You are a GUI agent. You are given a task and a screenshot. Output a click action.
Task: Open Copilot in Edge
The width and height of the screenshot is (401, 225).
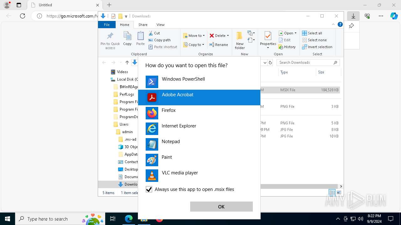pyautogui.click(x=394, y=16)
